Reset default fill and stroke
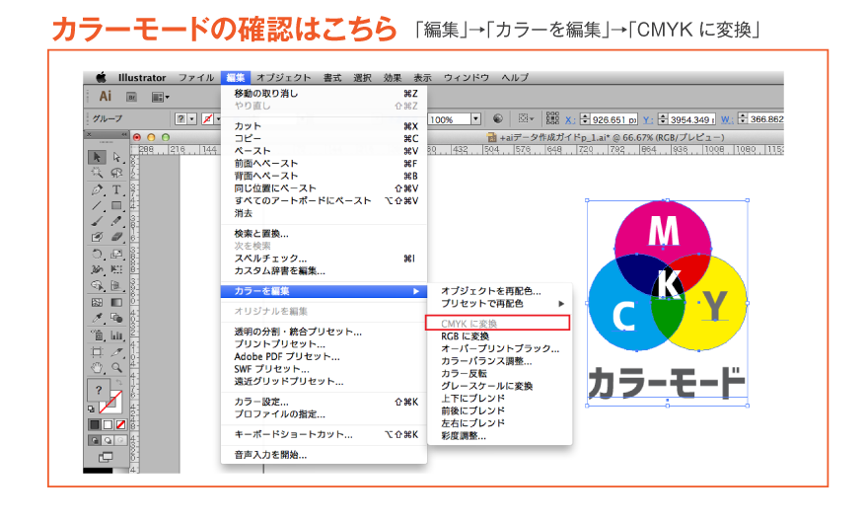 pos(91,409)
